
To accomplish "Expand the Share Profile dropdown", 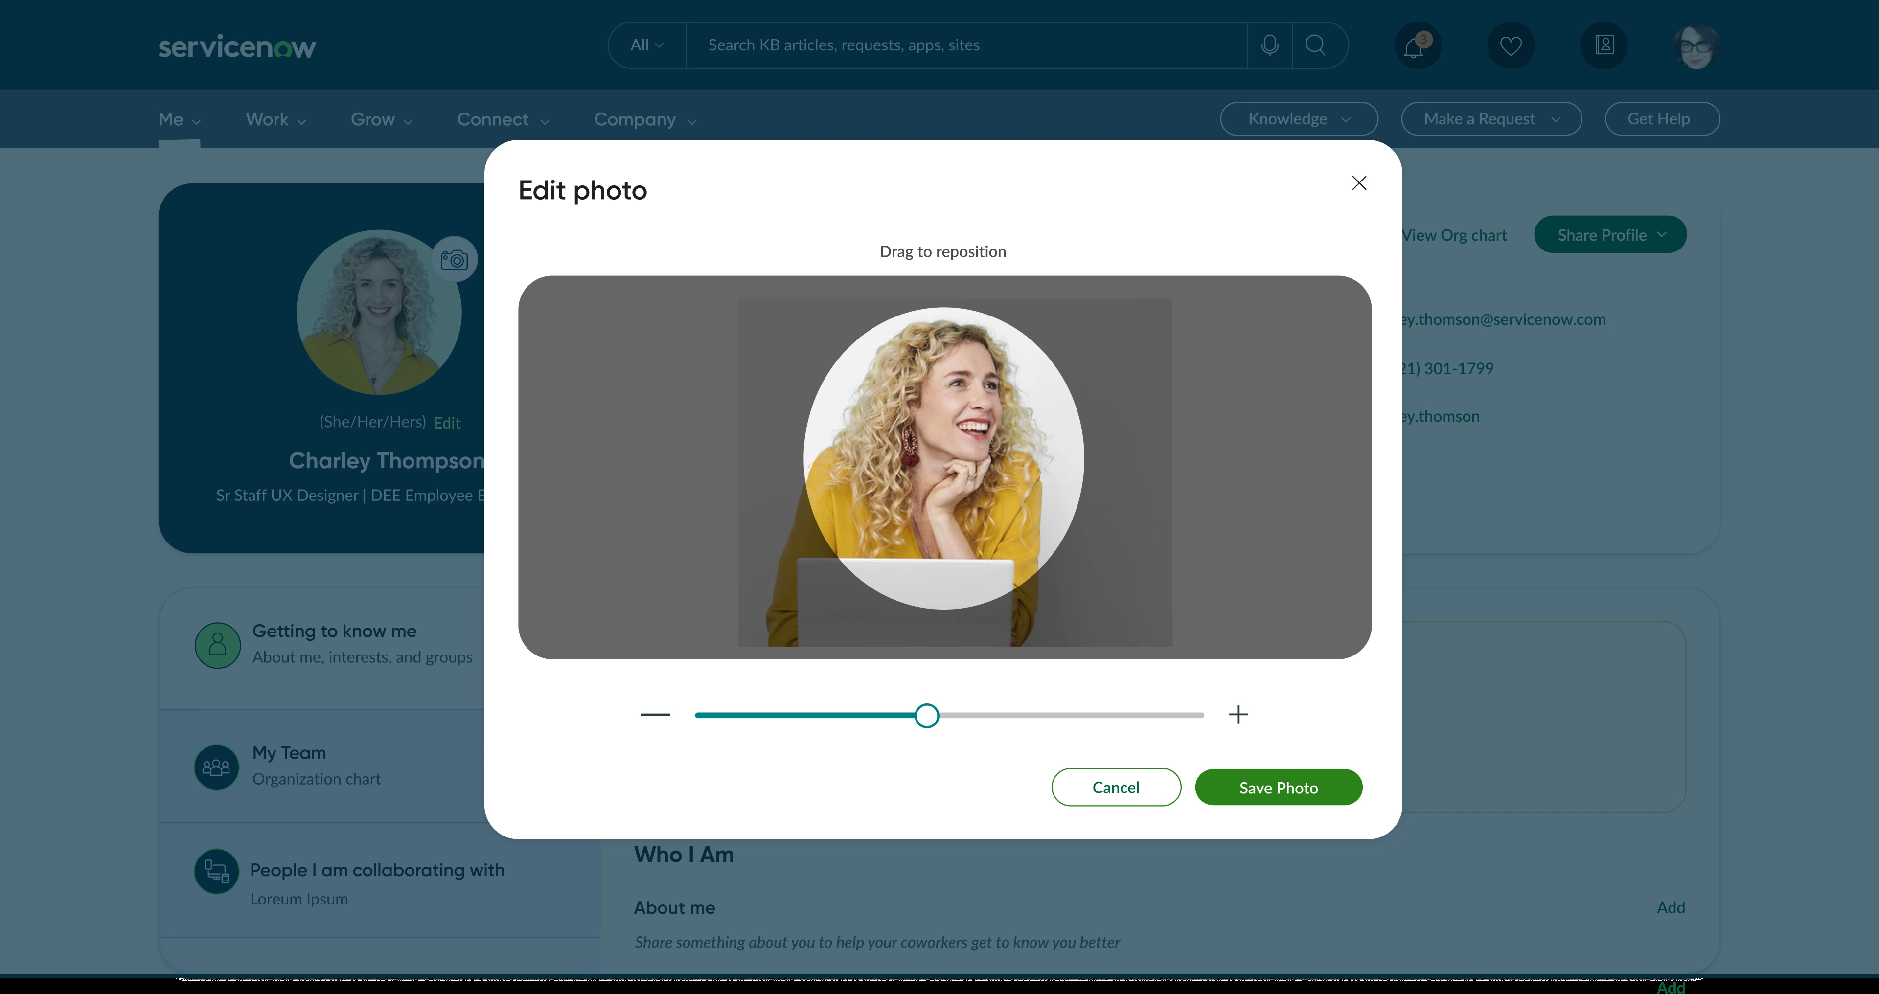I will 1610,235.
